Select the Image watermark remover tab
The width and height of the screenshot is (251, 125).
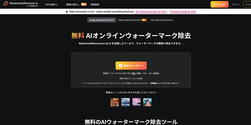click(102, 20)
